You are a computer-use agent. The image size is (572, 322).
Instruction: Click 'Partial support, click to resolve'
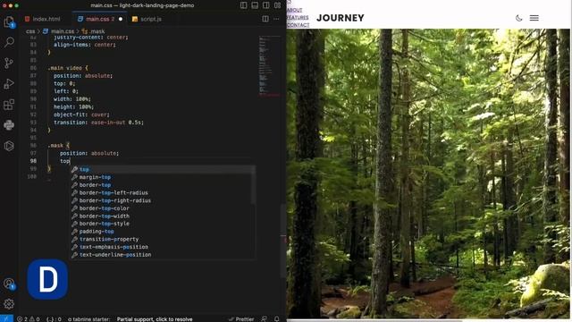tap(155, 319)
